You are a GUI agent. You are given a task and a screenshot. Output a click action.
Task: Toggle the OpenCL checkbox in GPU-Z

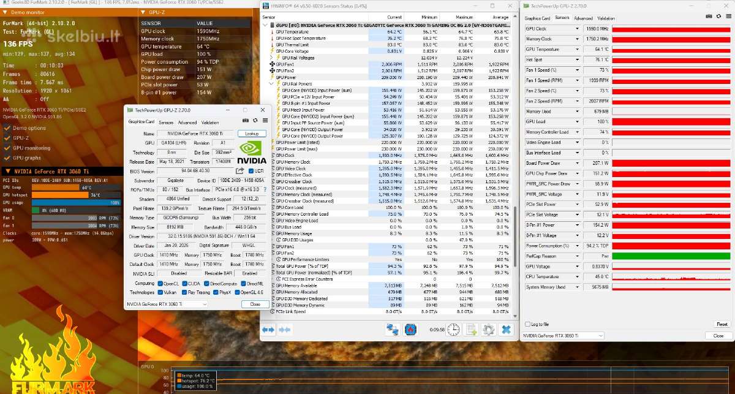(159, 284)
